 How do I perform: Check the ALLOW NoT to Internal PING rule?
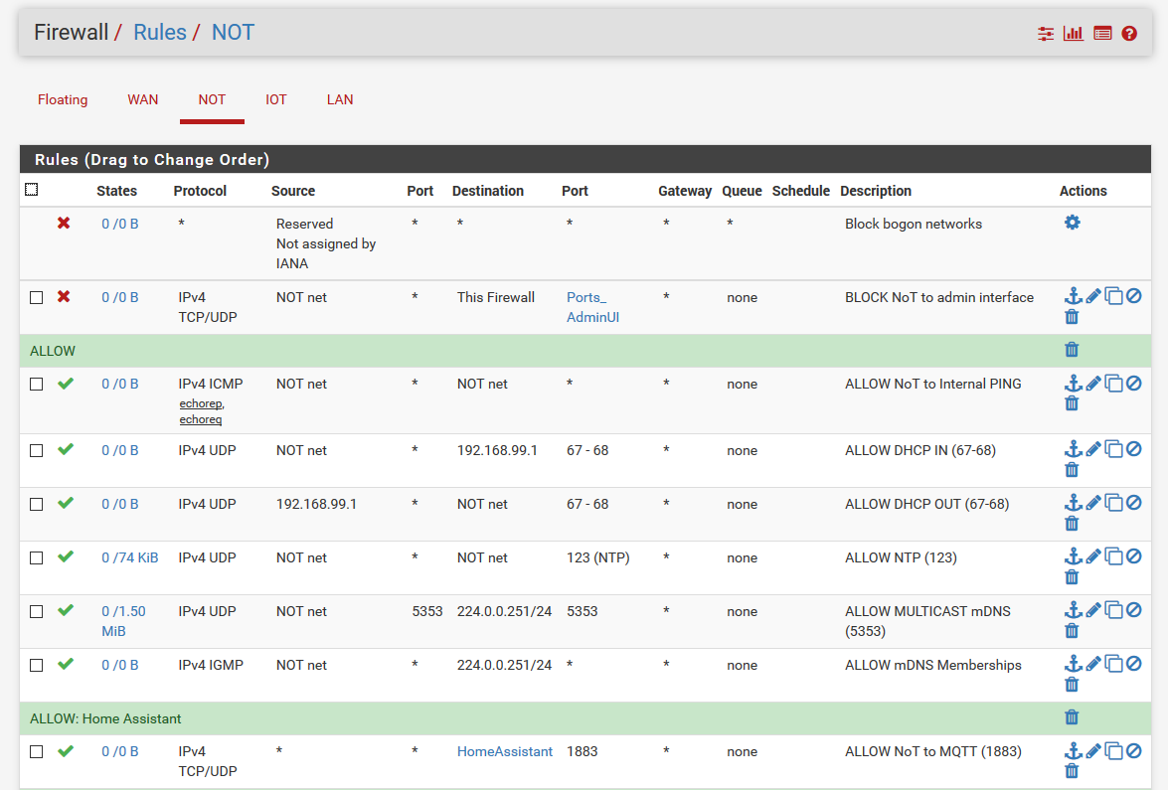click(x=37, y=384)
